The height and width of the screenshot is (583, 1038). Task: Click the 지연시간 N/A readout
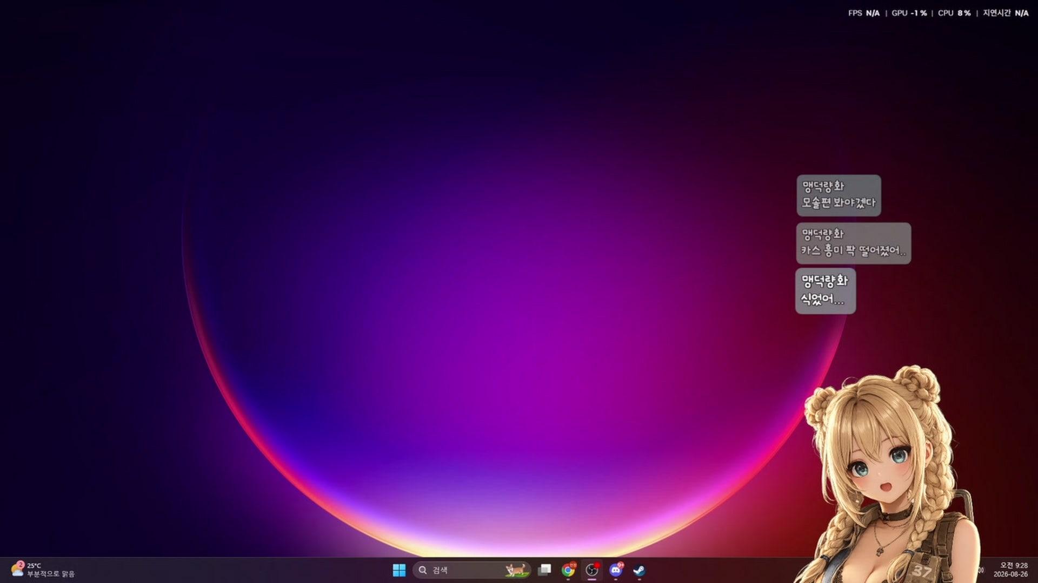[x=1006, y=13]
